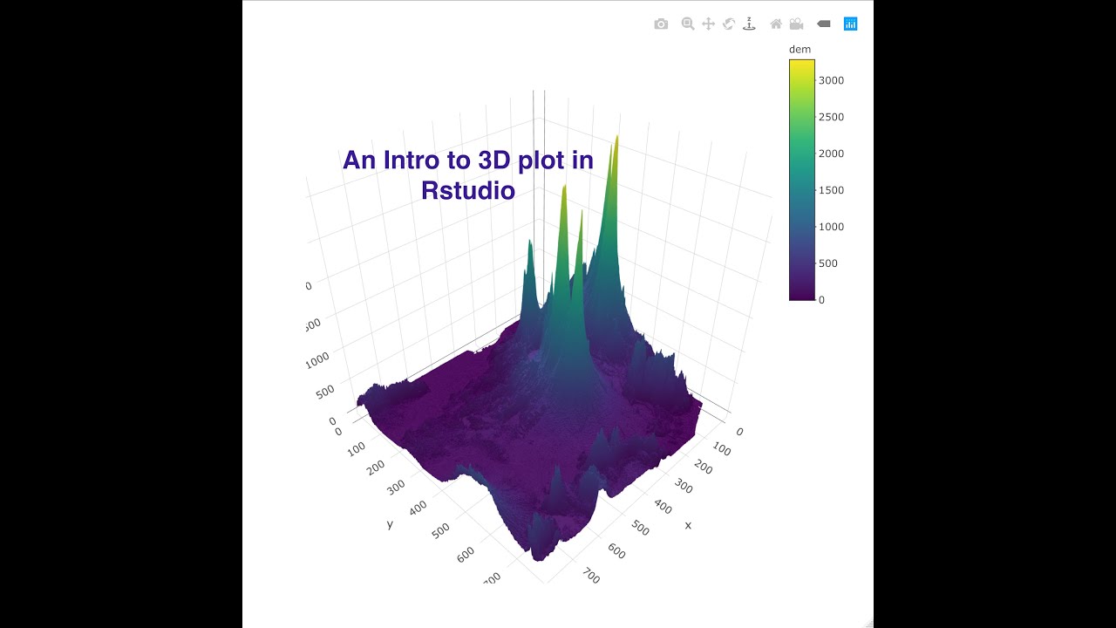Screen dimensions: 1116x628
Task: Click colorbar tick label 1500
Action: [x=832, y=190]
